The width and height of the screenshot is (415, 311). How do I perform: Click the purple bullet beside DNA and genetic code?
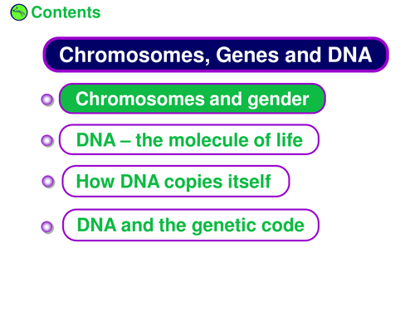point(47,227)
